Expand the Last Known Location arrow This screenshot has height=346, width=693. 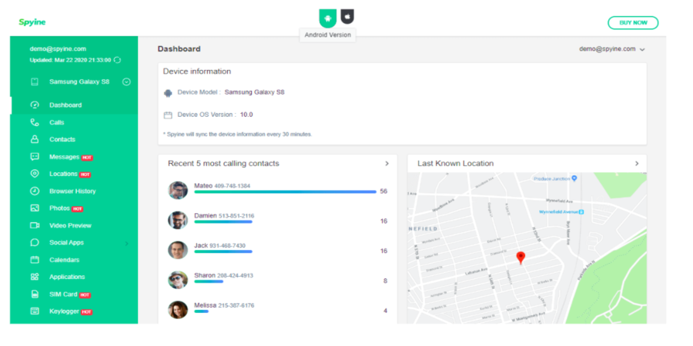click(637, 163)
